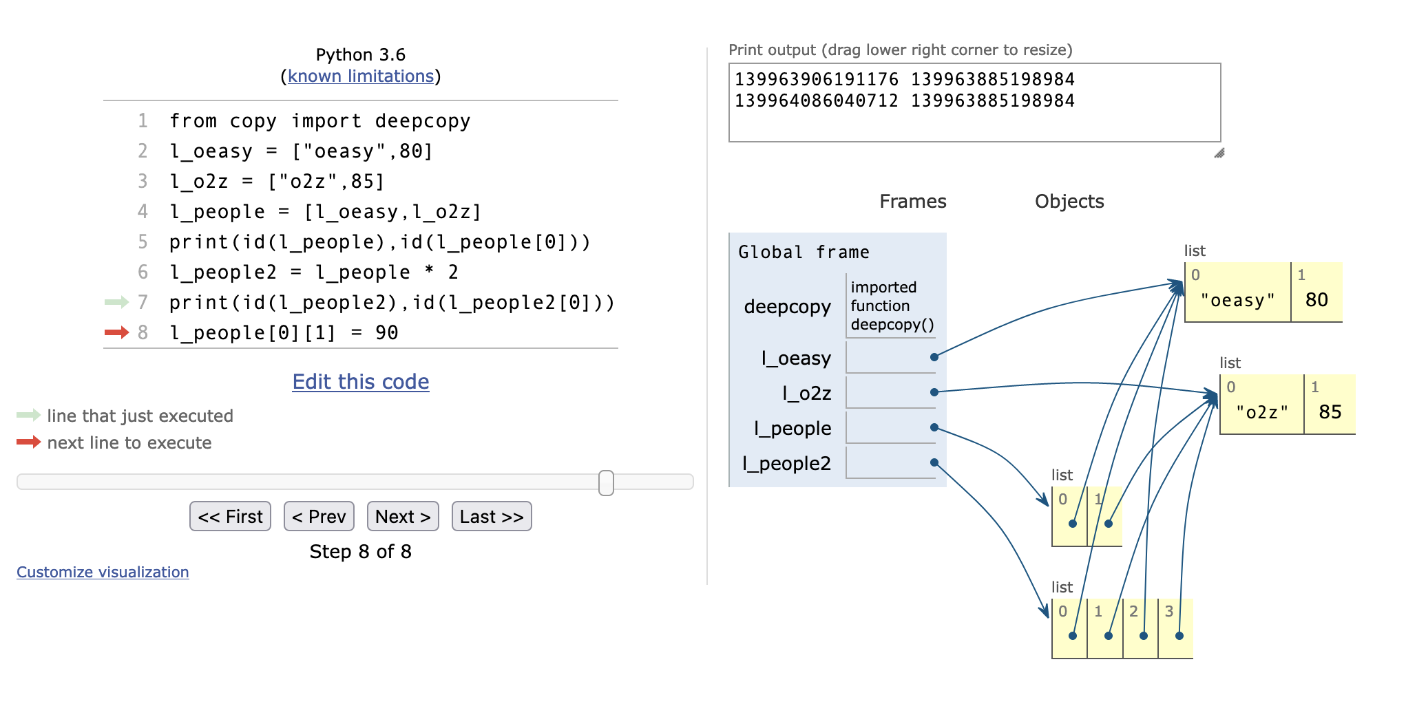Open the 'known limitations' link

[361, 76]
